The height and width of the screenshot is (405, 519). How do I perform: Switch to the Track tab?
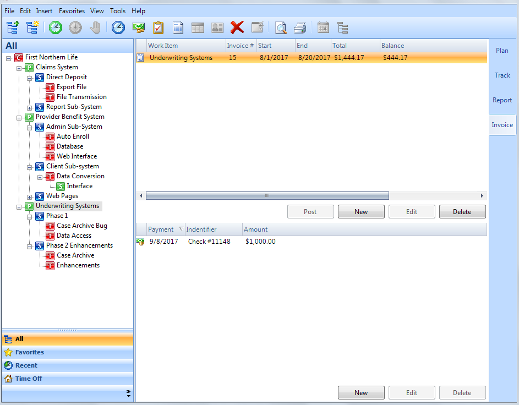502,75
